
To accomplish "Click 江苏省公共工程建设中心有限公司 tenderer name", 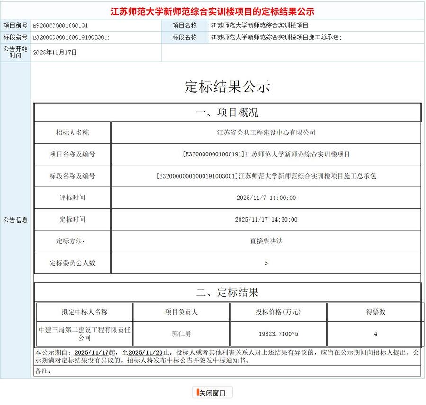I will click(266, 133).
